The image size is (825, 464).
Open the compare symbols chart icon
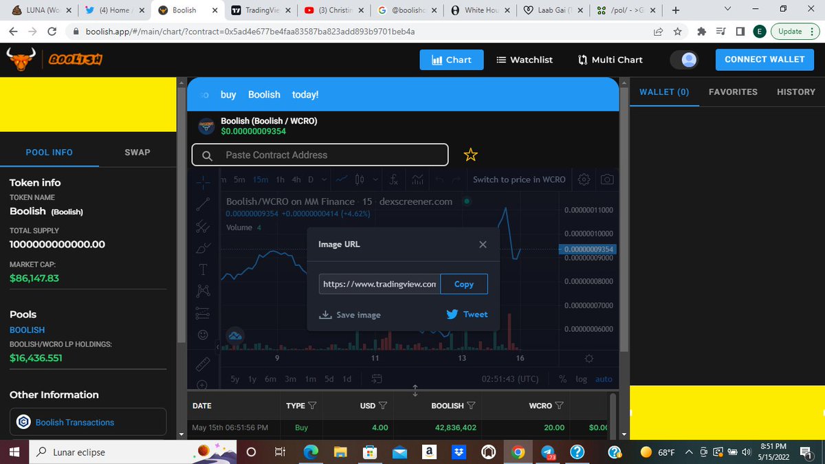[418, 179]
